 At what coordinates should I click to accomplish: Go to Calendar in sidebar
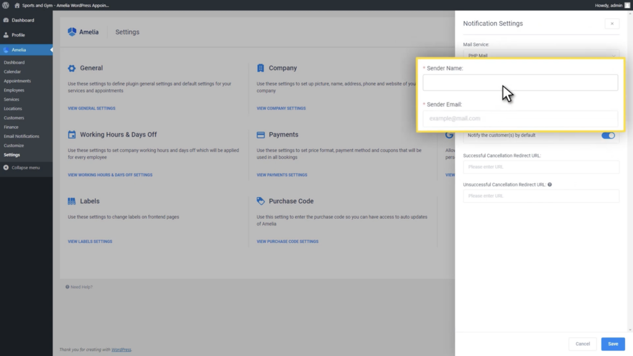(12, 72)
